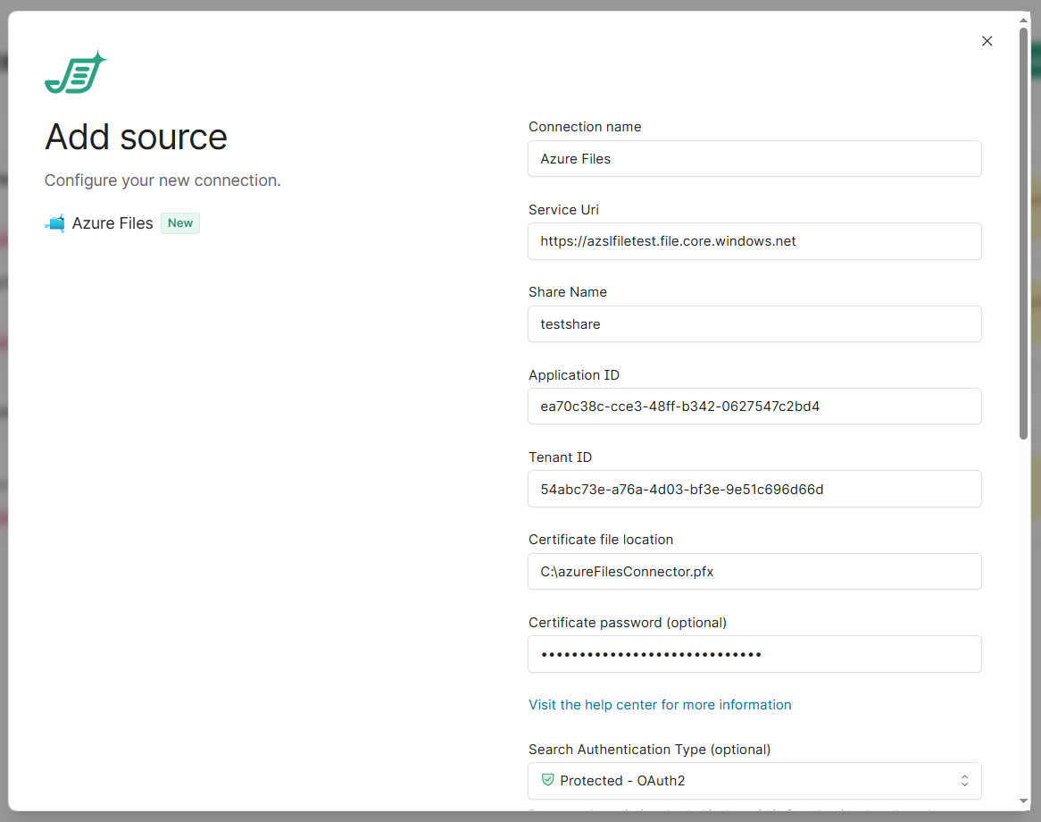Image resolution: width=1041 pixels, height=822 pixels.
Task: Click the green app logo
Action: pos(75,72)
